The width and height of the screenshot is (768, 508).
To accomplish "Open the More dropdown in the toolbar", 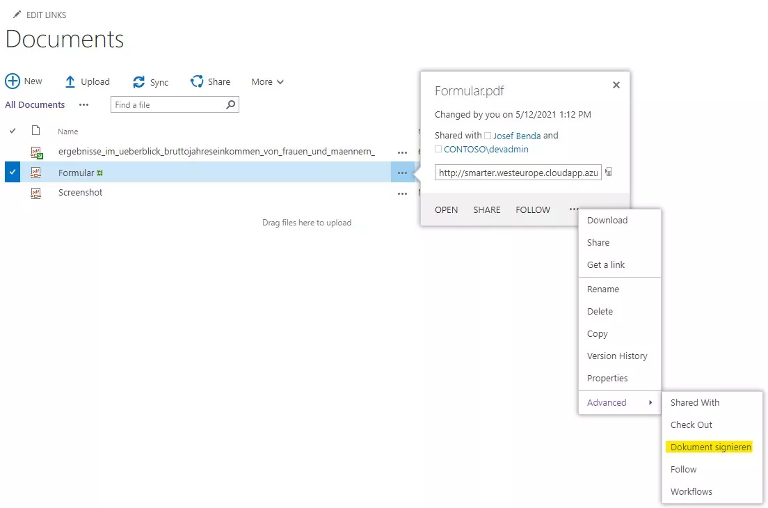I will [266, 81].
